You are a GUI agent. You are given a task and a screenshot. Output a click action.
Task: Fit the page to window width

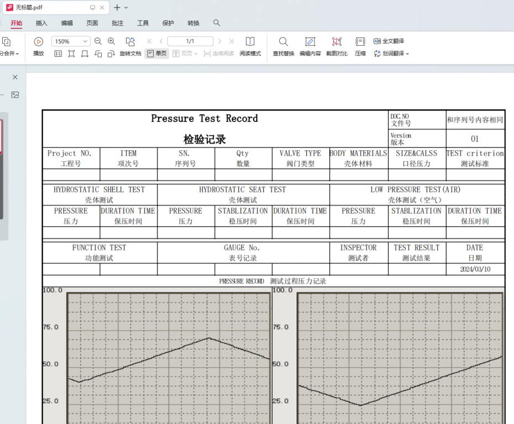85,54
